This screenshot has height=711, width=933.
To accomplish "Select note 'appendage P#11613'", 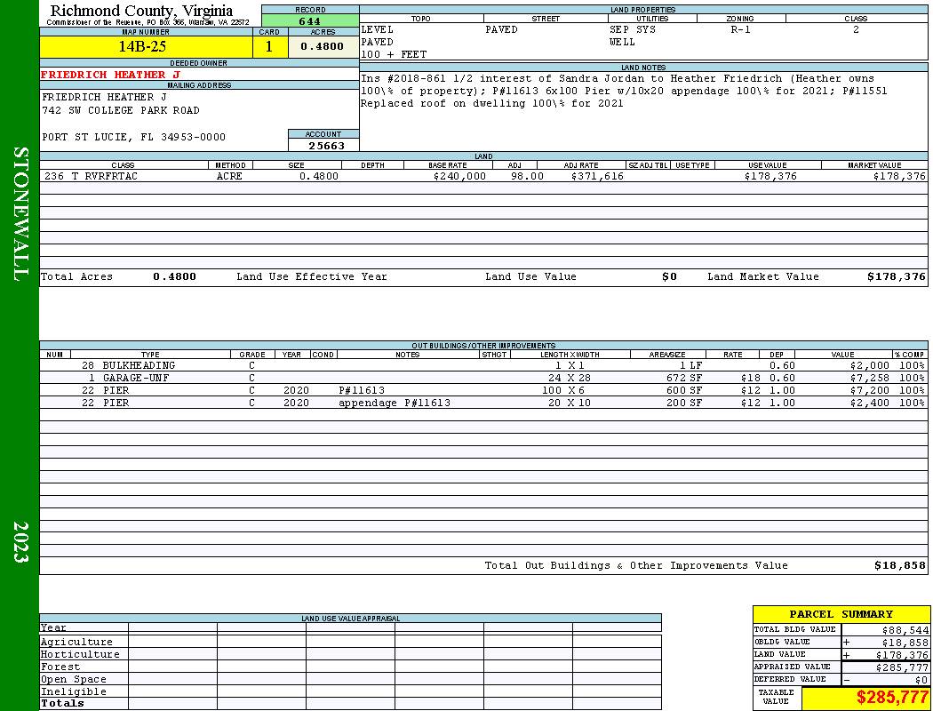I will point(394,403).
